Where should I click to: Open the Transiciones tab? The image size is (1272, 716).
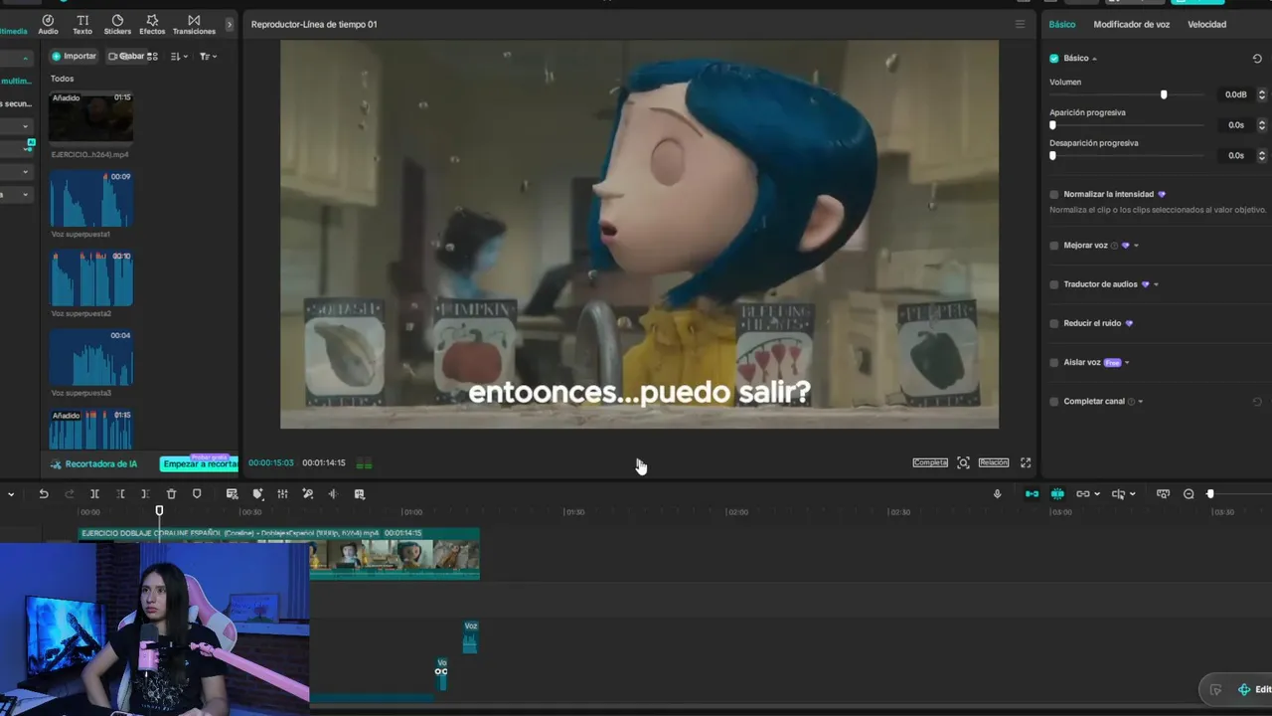click(194, 25)
